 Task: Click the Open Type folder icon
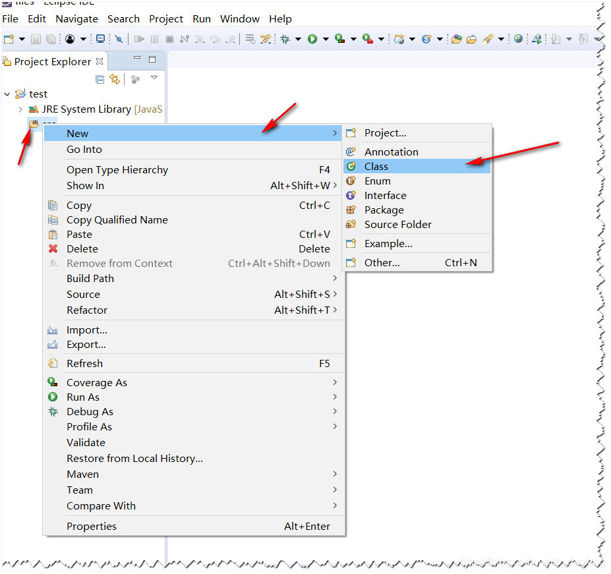point(457,39)
